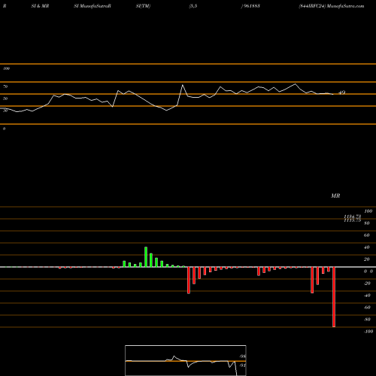
Task: Click the ') 961883' code text
Action: click(250, 6)
